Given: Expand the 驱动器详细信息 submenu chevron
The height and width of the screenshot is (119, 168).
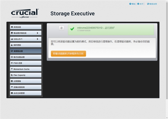Looking at the screenshot, I should click(x=38, y=33).
